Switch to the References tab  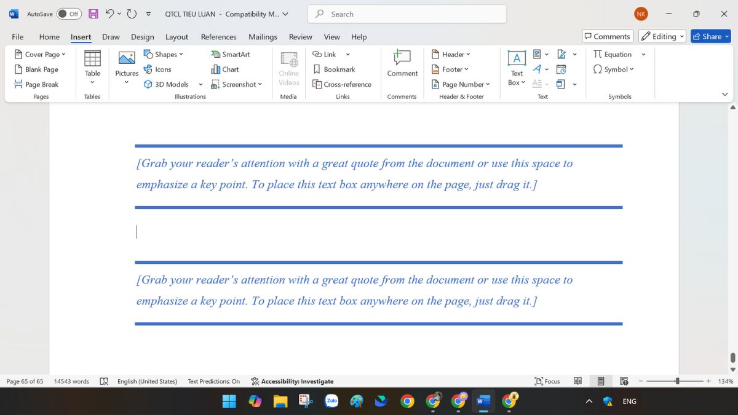[218, 37]
